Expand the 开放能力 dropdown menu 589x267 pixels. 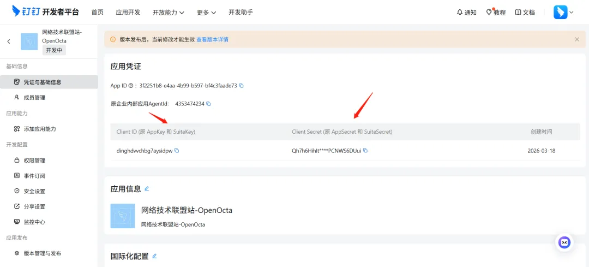coord(169,13)
